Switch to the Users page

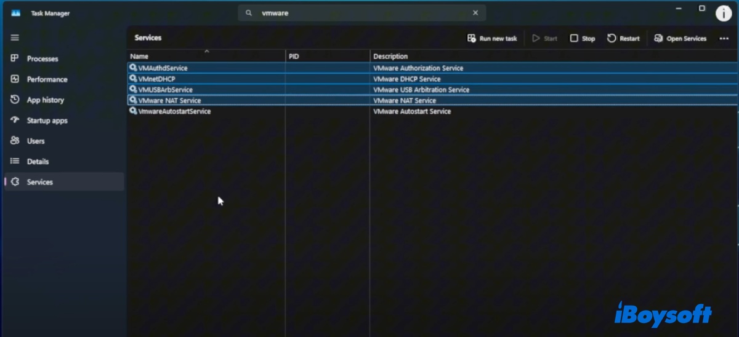click(36, 141)
